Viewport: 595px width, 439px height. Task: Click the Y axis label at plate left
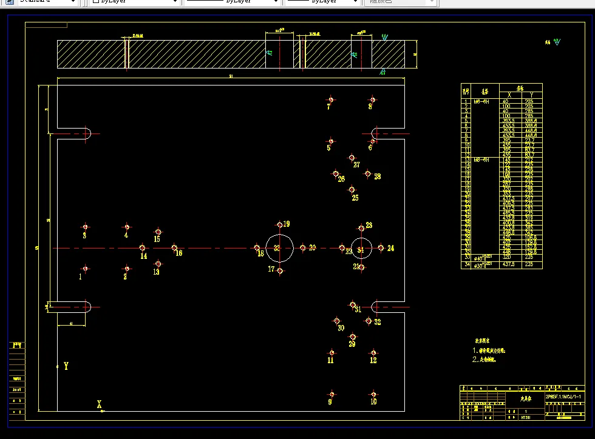66,366
